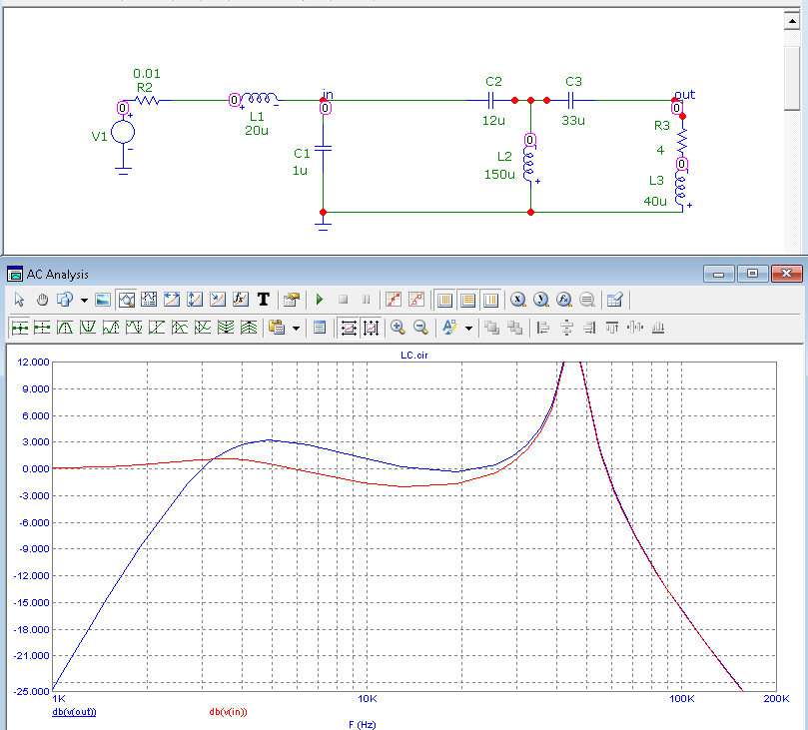Align selected objects to the left
808x730 pixels.
coord(542,328)
